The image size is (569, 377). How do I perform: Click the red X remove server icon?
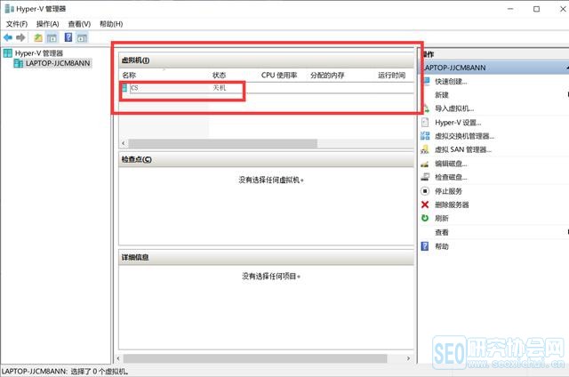(425, 205)
